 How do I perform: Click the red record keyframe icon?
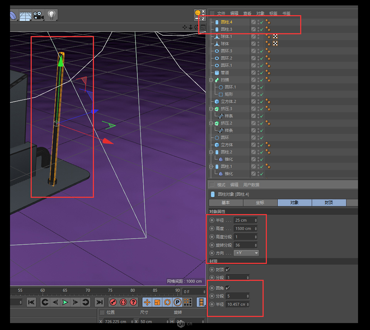click(113, 302)
